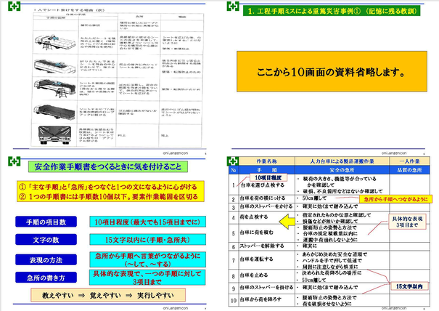Click the safety point 周囲に注意しながら慎重に
Image resolution: width=439 pixels, height=311 pixels.
tap(330, 267)
